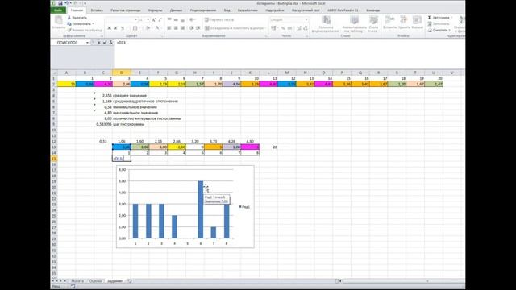Click the AutoSum (Автосумма) button
Viewport: 516px width, 290px height.
439,18
